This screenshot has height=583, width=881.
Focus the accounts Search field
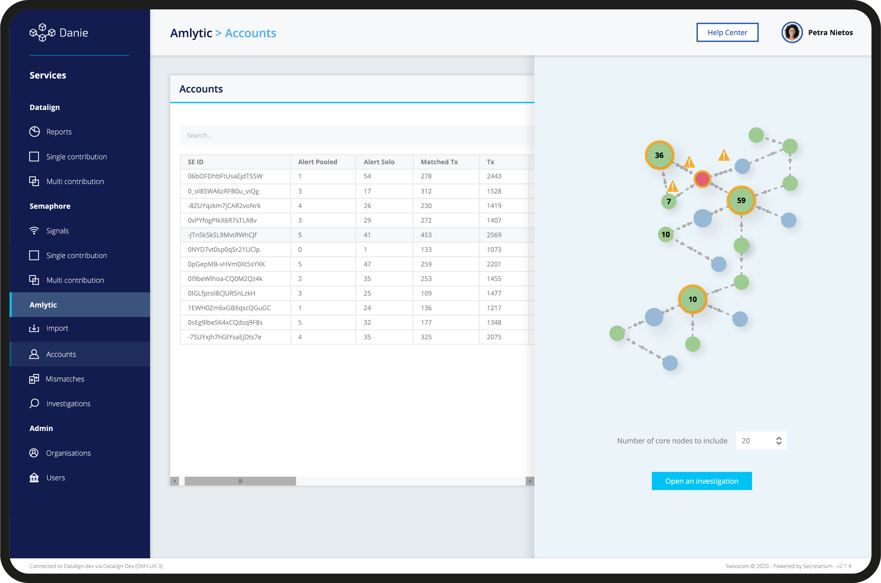tap(356, 135)
